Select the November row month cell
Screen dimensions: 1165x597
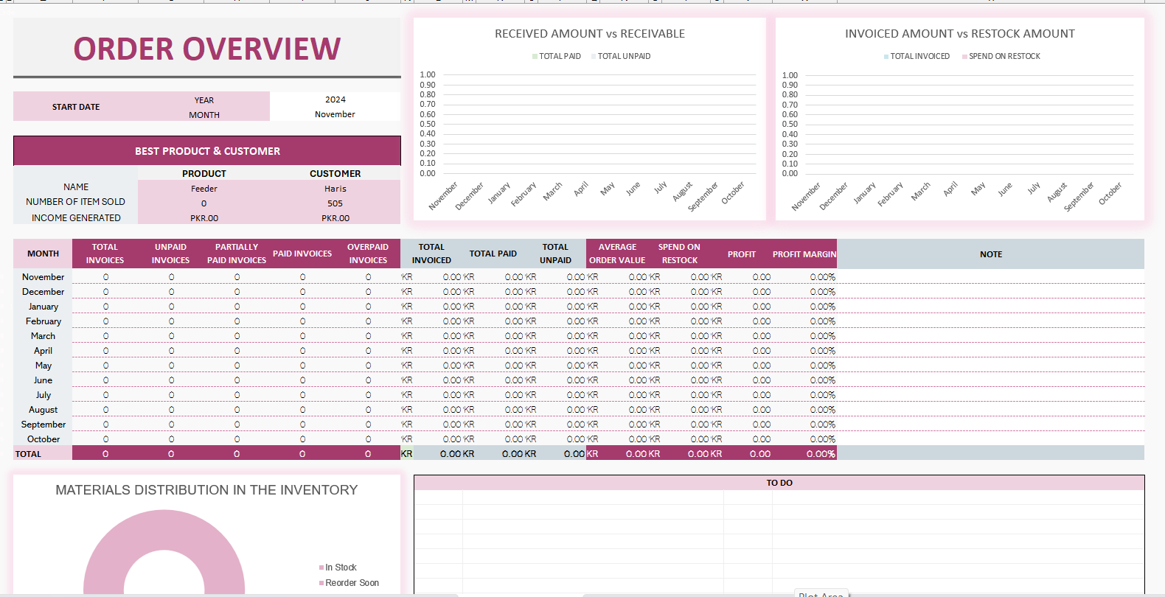(x=43, y=277)
